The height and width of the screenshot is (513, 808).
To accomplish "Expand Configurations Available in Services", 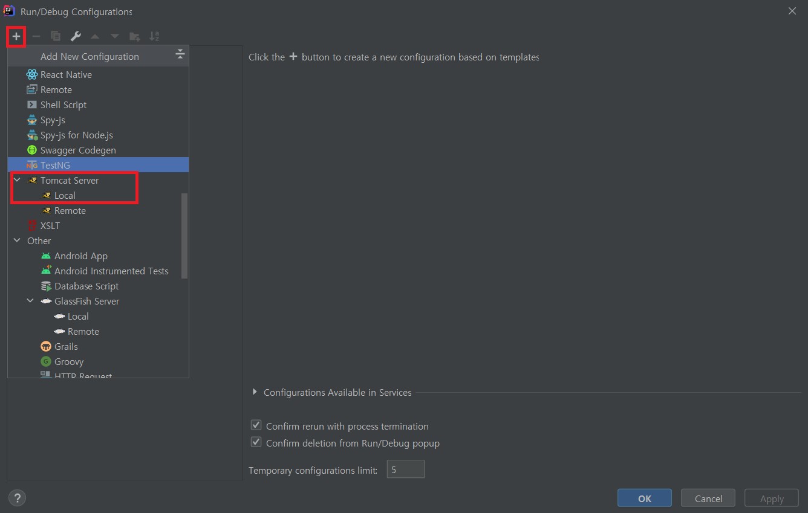I will point(255,392).
